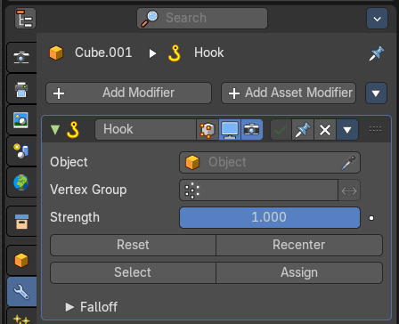Click the Vertex Group label
Viewport: 399px width, 324px height.
click(88, 190)
